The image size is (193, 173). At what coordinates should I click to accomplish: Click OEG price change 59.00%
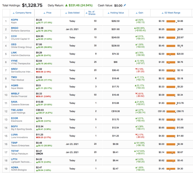click(x=48, y=47)
